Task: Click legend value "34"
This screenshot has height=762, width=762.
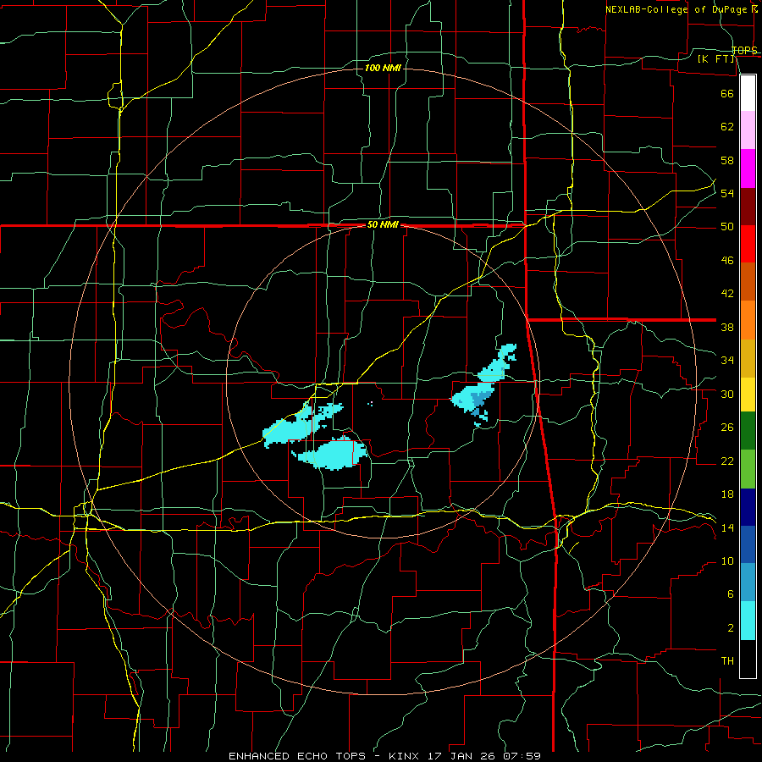Action: pos(727,361)
